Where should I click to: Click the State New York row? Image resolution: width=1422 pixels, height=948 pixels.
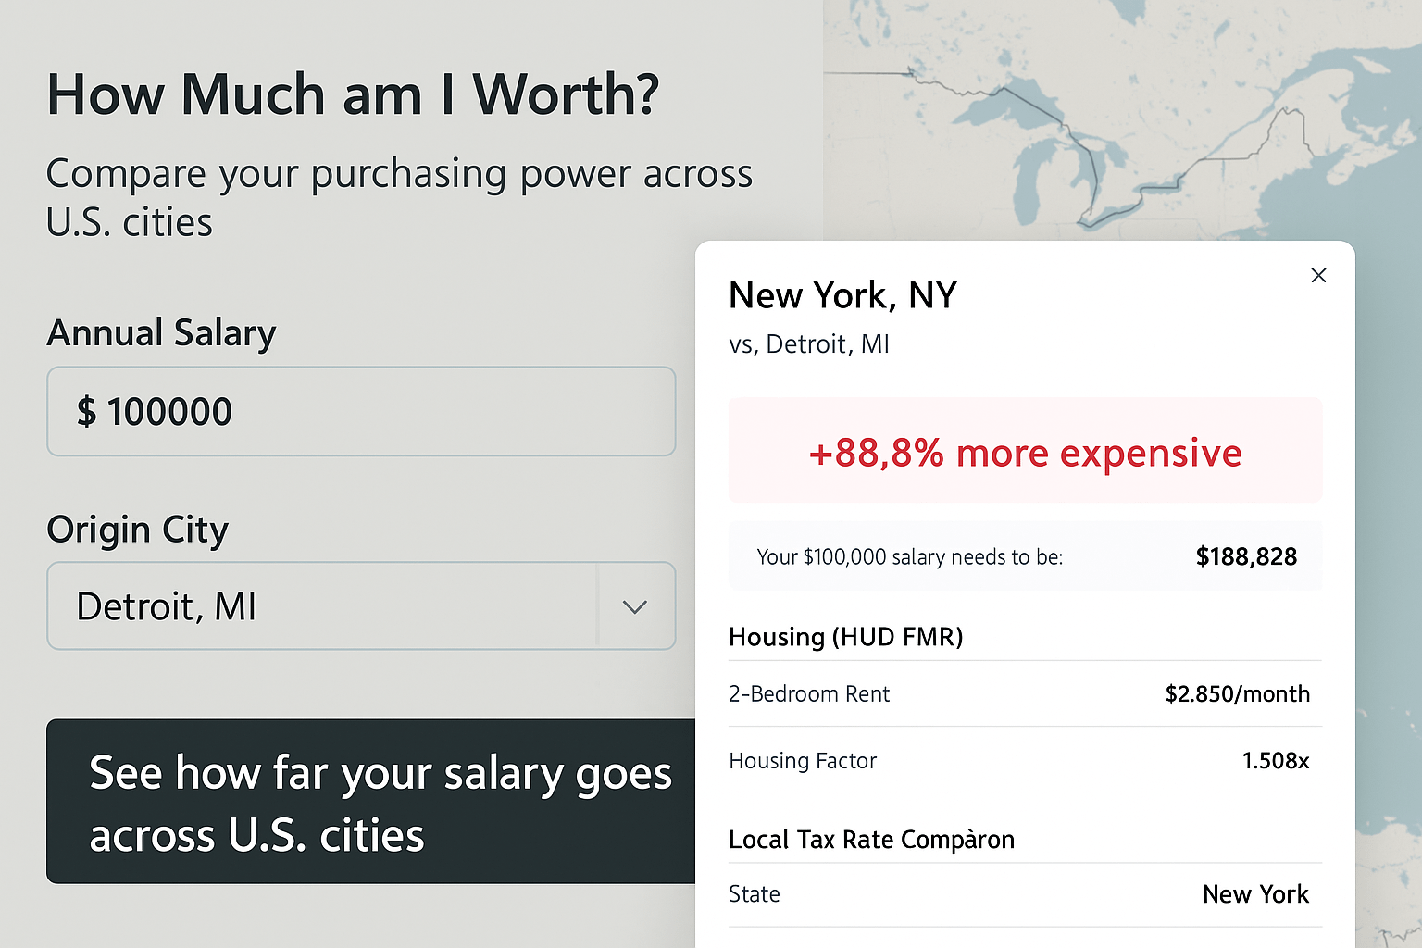pyautogui.click(x=1025, y=894)
